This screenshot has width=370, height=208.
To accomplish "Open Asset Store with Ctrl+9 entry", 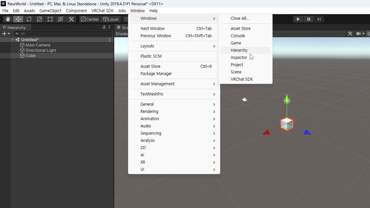I will tap(174, 66).
